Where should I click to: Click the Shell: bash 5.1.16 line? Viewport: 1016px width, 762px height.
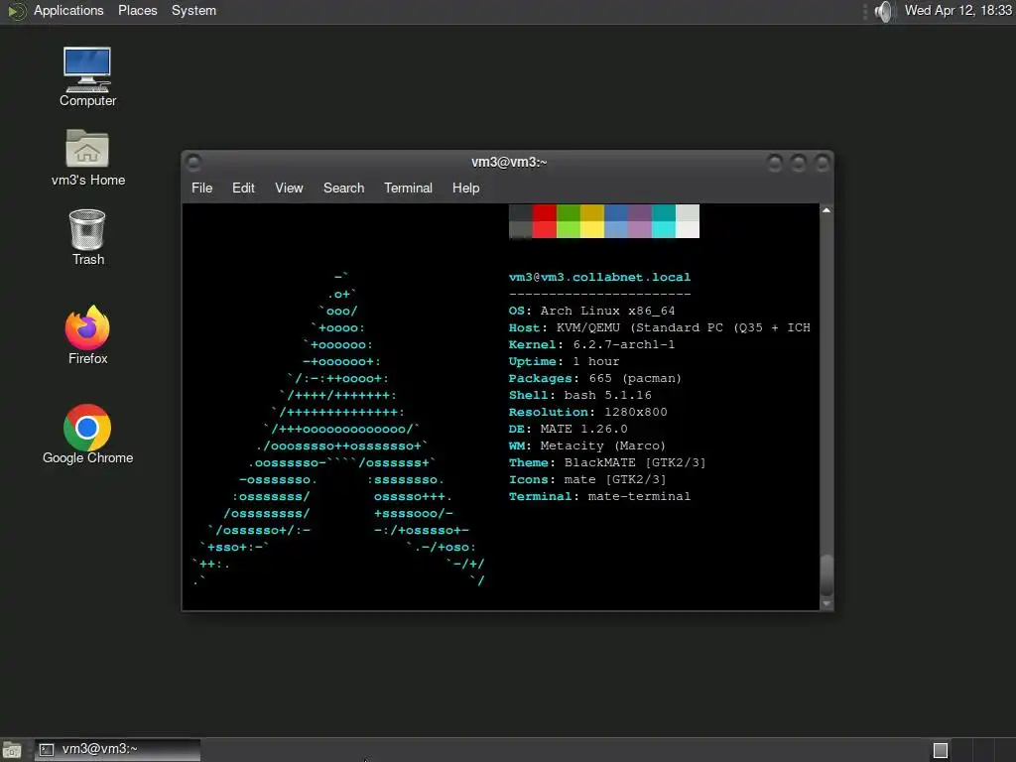pos(579,395)
